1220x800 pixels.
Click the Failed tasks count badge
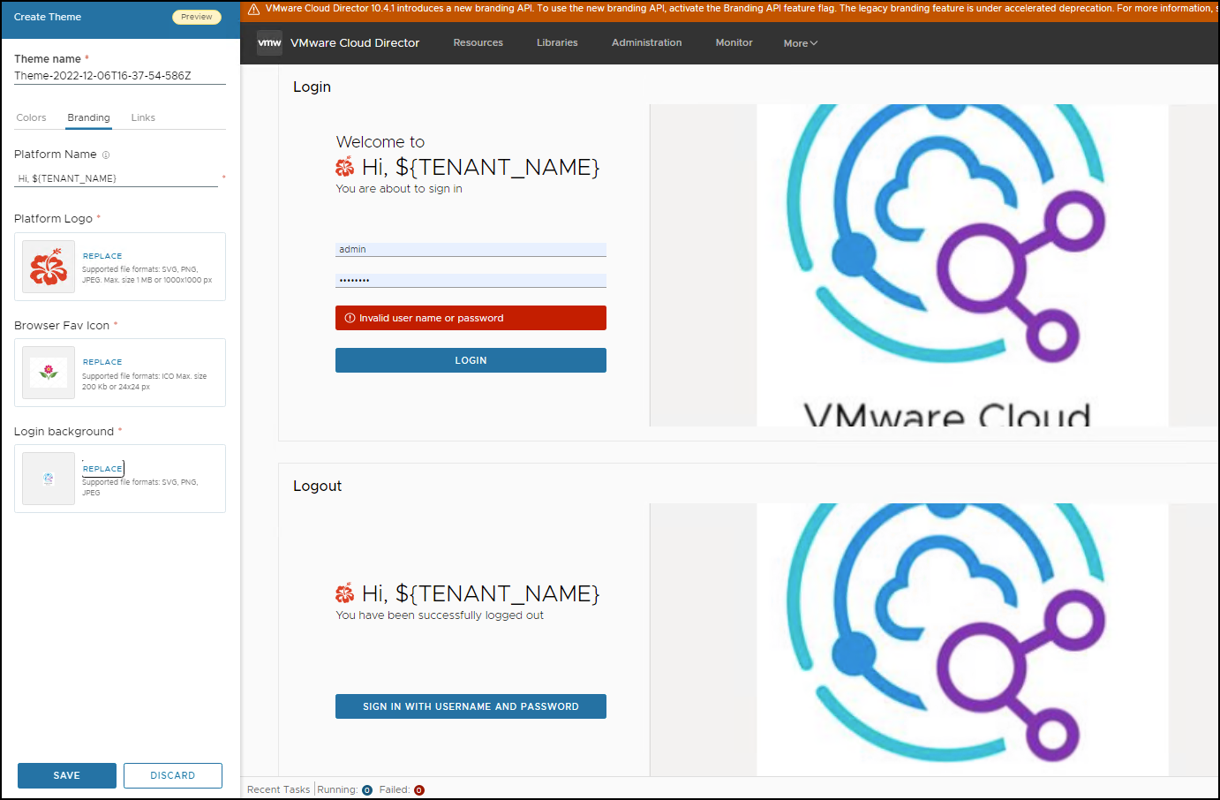(419, 790)
